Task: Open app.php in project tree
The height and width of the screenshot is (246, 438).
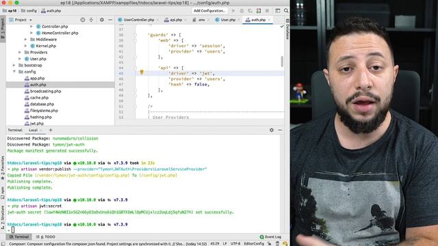Action: 37,79
